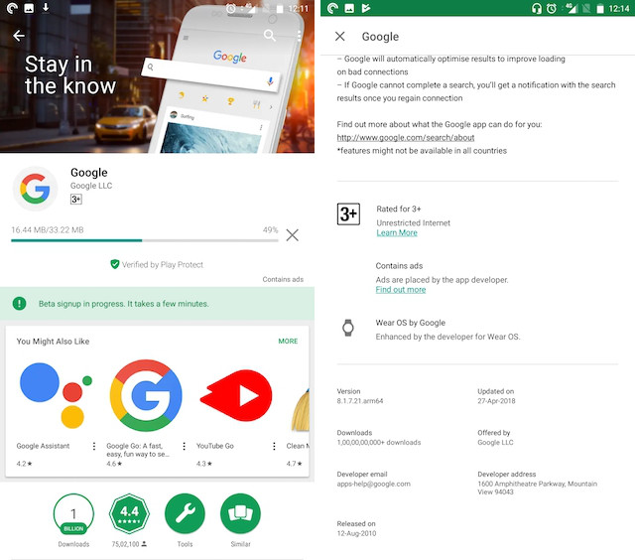Tap Wear OS by Google heading
The image size is (635, 560).
coord(410,323)
